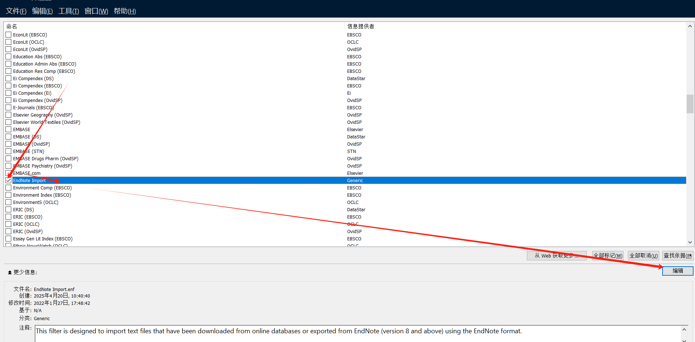Click the creation date 2025年4月20日

point(51,296)
